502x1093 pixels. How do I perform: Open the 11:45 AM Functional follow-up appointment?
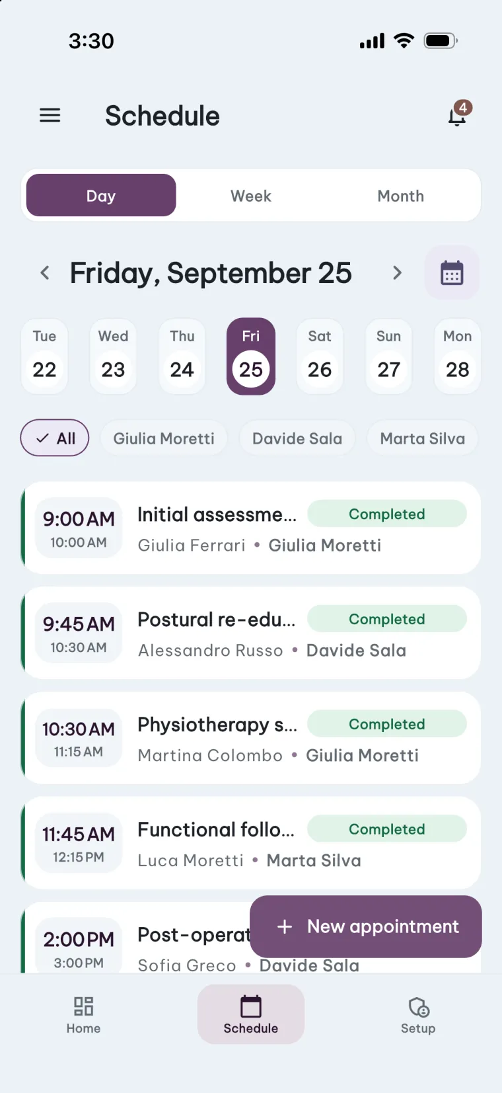250,842
